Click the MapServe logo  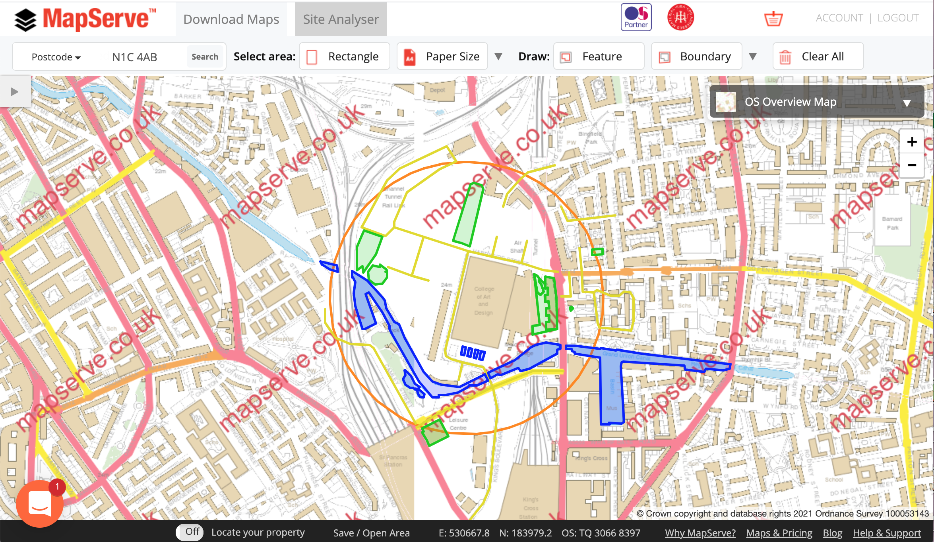pos(85,19)
